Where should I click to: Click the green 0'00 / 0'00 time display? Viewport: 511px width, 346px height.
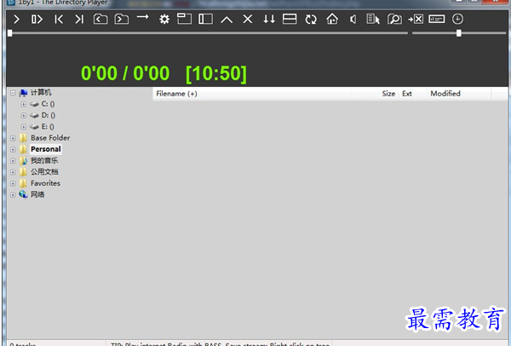125,73
